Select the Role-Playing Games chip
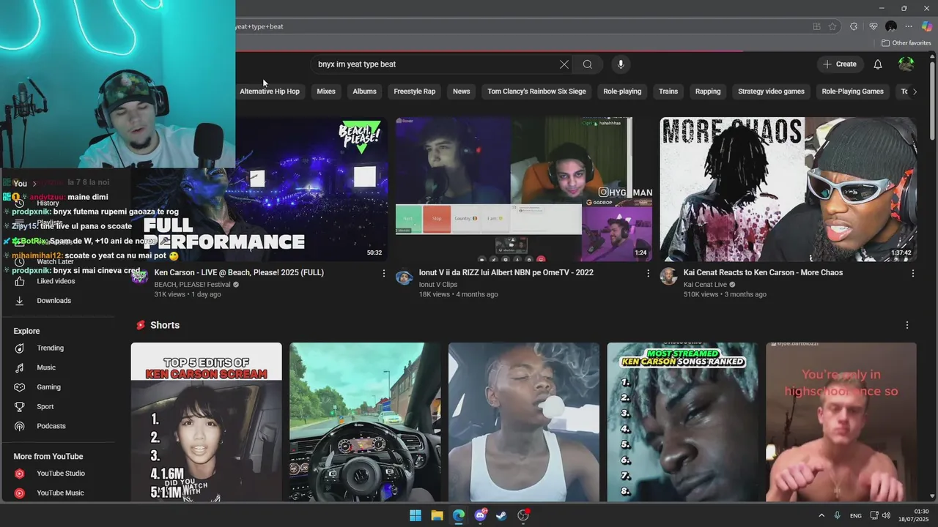The image size is (938, 527). pyautogui.click(x=852, y=91)
